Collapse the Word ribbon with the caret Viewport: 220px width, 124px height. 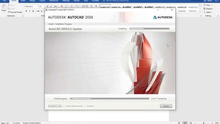pos(218,16)
